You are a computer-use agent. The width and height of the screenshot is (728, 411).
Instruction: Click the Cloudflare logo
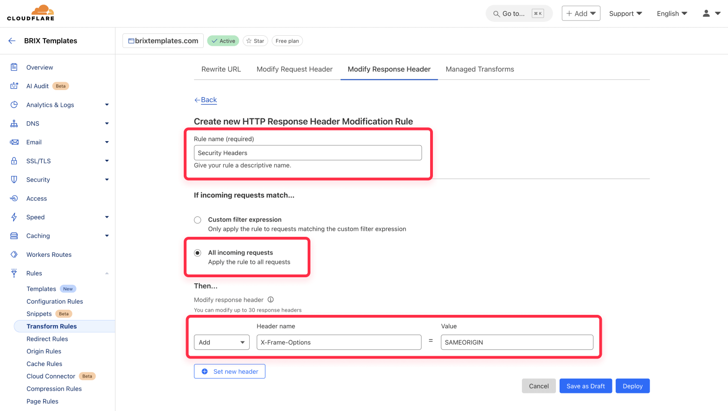[x=31, y=13]
